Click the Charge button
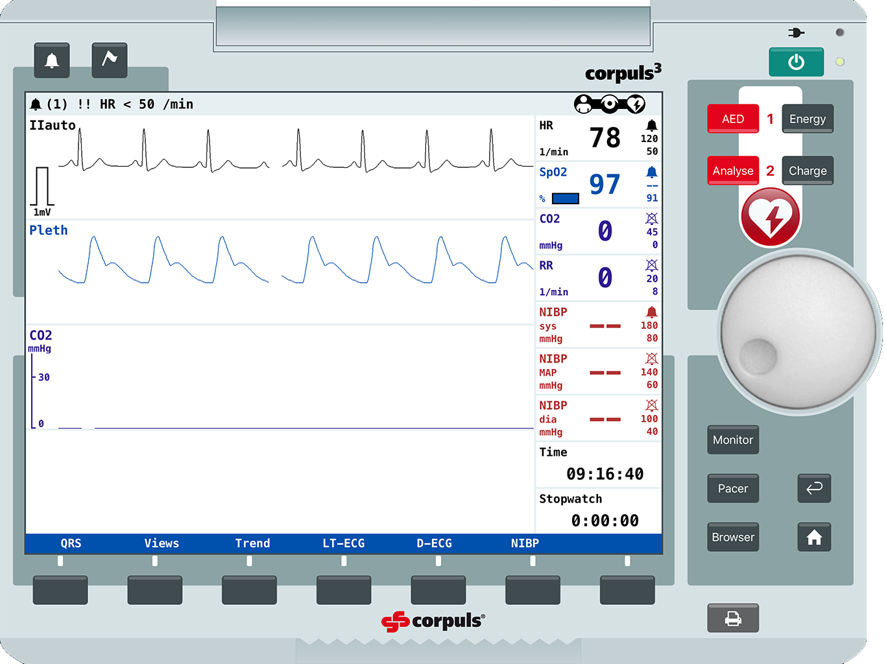 click(808, 171)
